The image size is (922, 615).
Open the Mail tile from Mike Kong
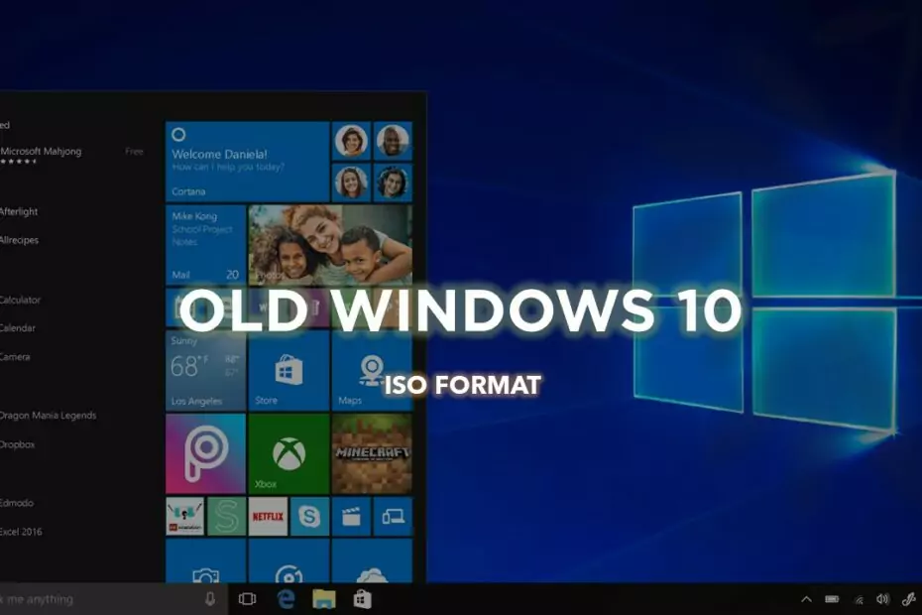coord(206,244)
